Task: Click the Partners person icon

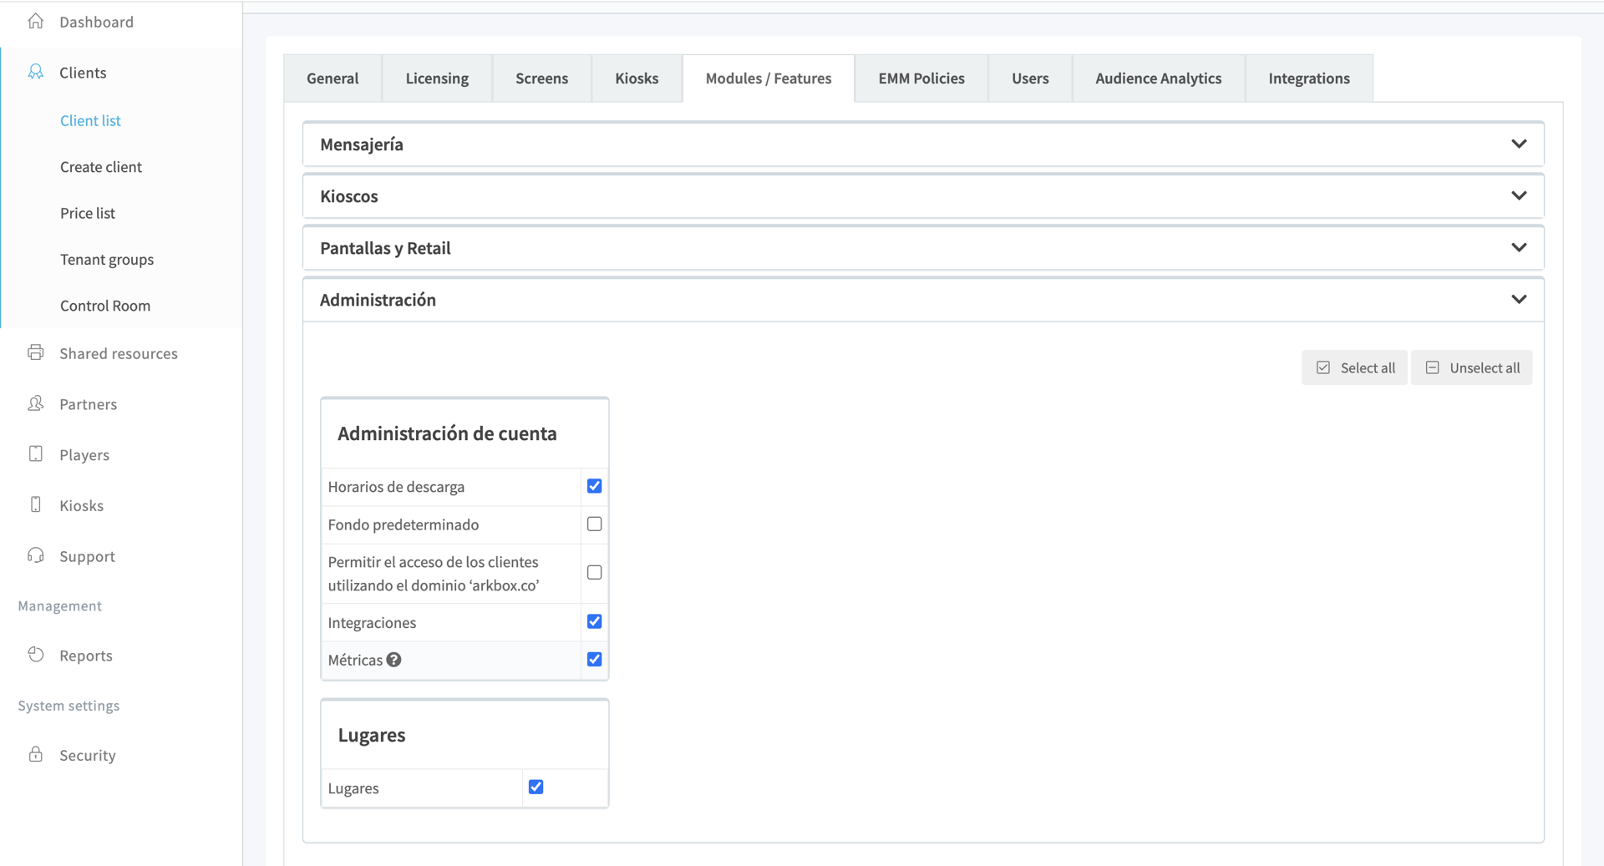Action: click(35, 403)
